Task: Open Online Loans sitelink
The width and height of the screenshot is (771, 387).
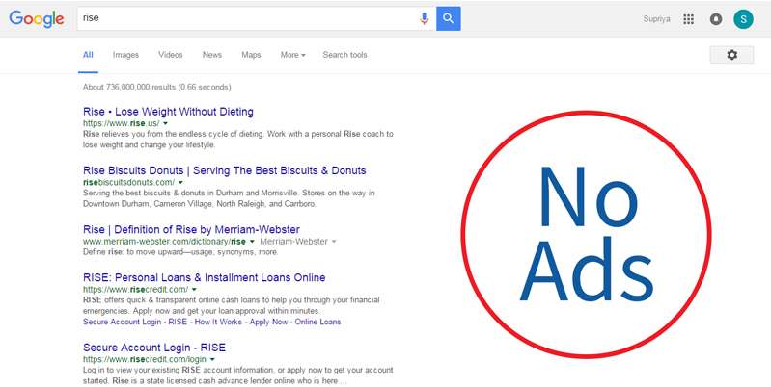Action: pyautogui.click(x=317, y=322)
